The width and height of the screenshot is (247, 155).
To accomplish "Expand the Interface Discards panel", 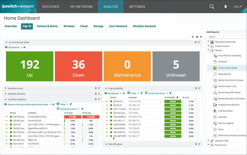I will pyautogui.click(x=6, y=94).
